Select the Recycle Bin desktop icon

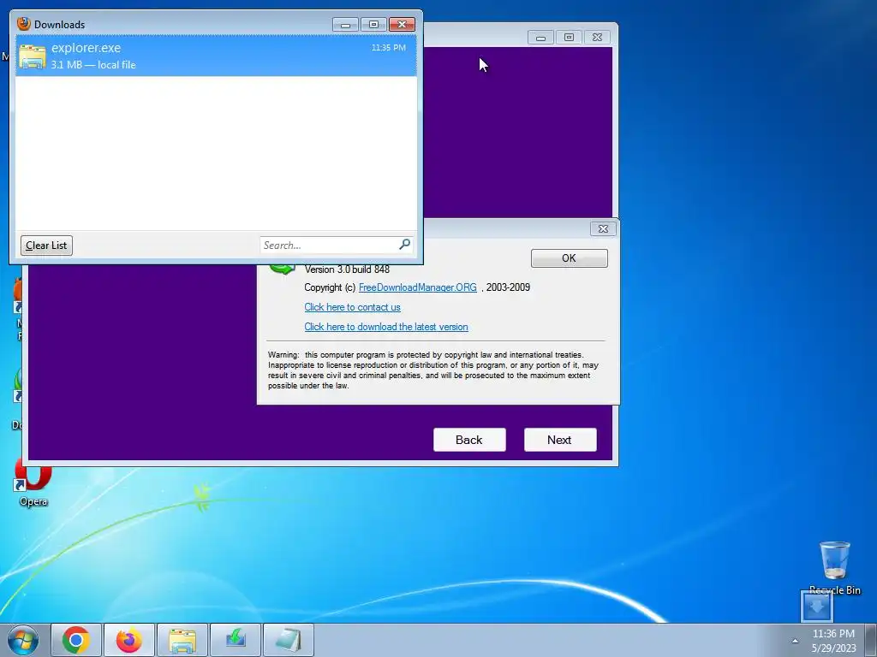[x=834, y=566]
